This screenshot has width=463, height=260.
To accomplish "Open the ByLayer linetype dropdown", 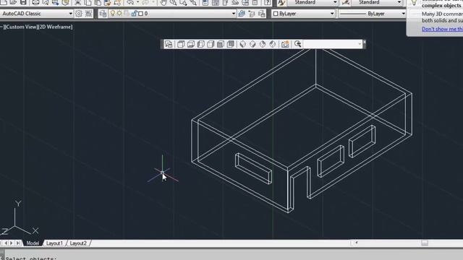I will click(404, 14).
